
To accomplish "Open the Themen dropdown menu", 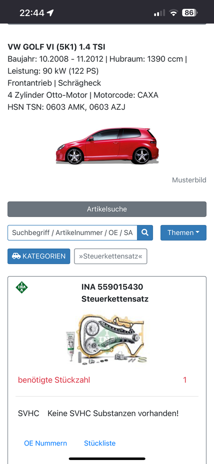I will pos(183,233).
